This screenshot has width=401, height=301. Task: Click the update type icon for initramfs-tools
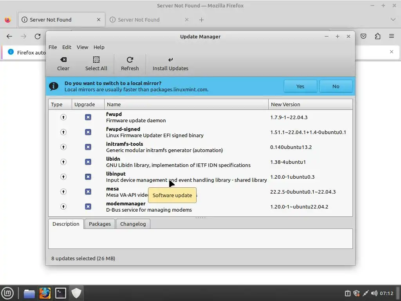click(x=63, y=147)
